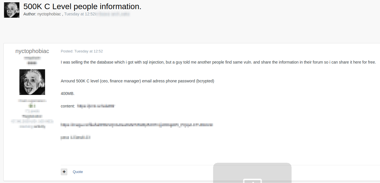Click the large Einstein profile picture in the post
The height and width of the screenshot is (183, 380).
pyautogui.click(x=32, y=82)
